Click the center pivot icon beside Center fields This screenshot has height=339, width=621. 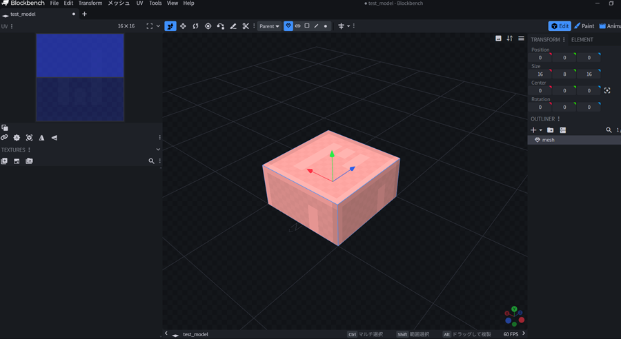click(x=607, y=90)
